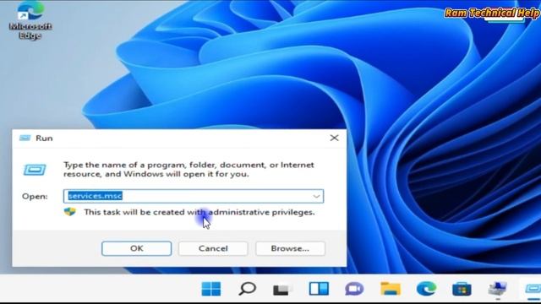Viewport: 541px width, 304px height.
Task: Open File Explorer from taskbar
Action: click(x=391, y=289)
